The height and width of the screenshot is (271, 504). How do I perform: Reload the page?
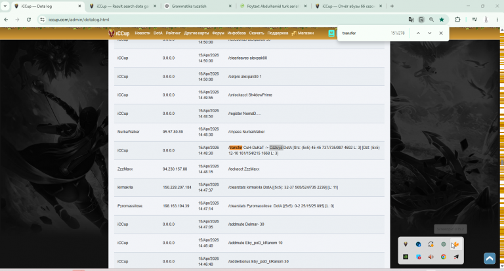[29, 20]
